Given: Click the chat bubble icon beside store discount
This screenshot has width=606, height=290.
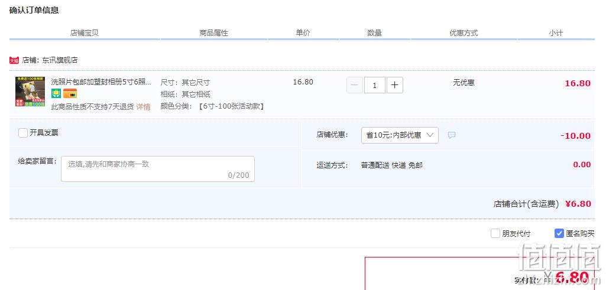Looking at the screenshot, I should pos(452,135).
